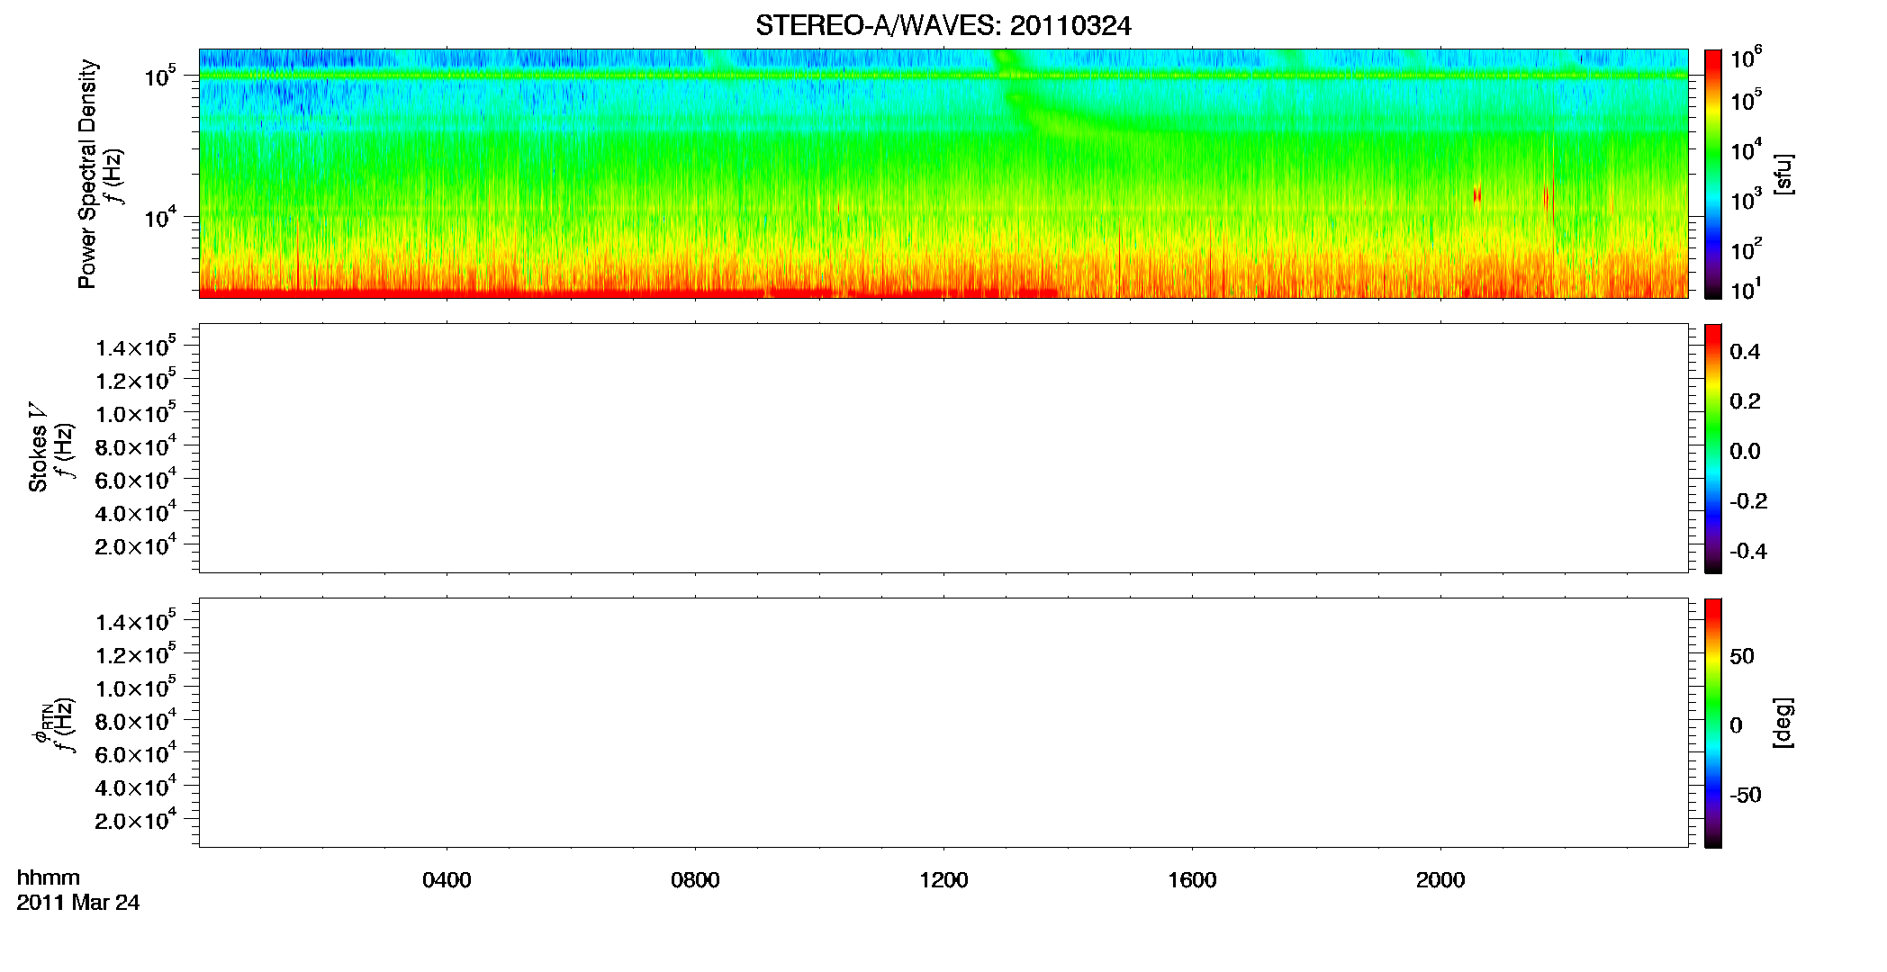Click the hhmm axis label
This screenshot has width=1887, height=972.
click(49, 877)
